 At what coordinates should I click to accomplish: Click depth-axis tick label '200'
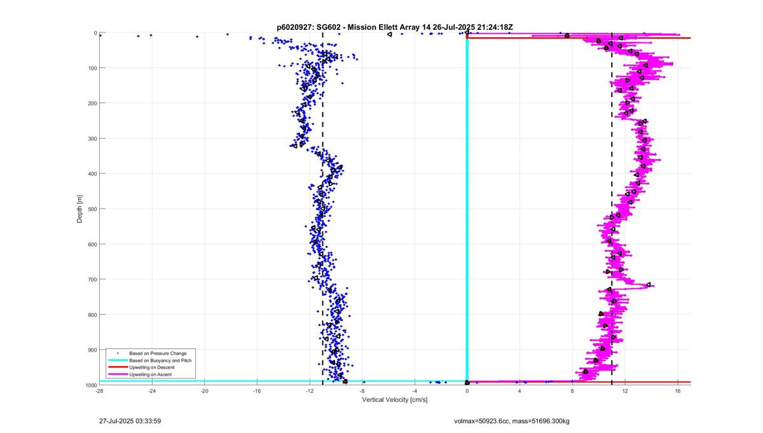click(x=92, y=103)
